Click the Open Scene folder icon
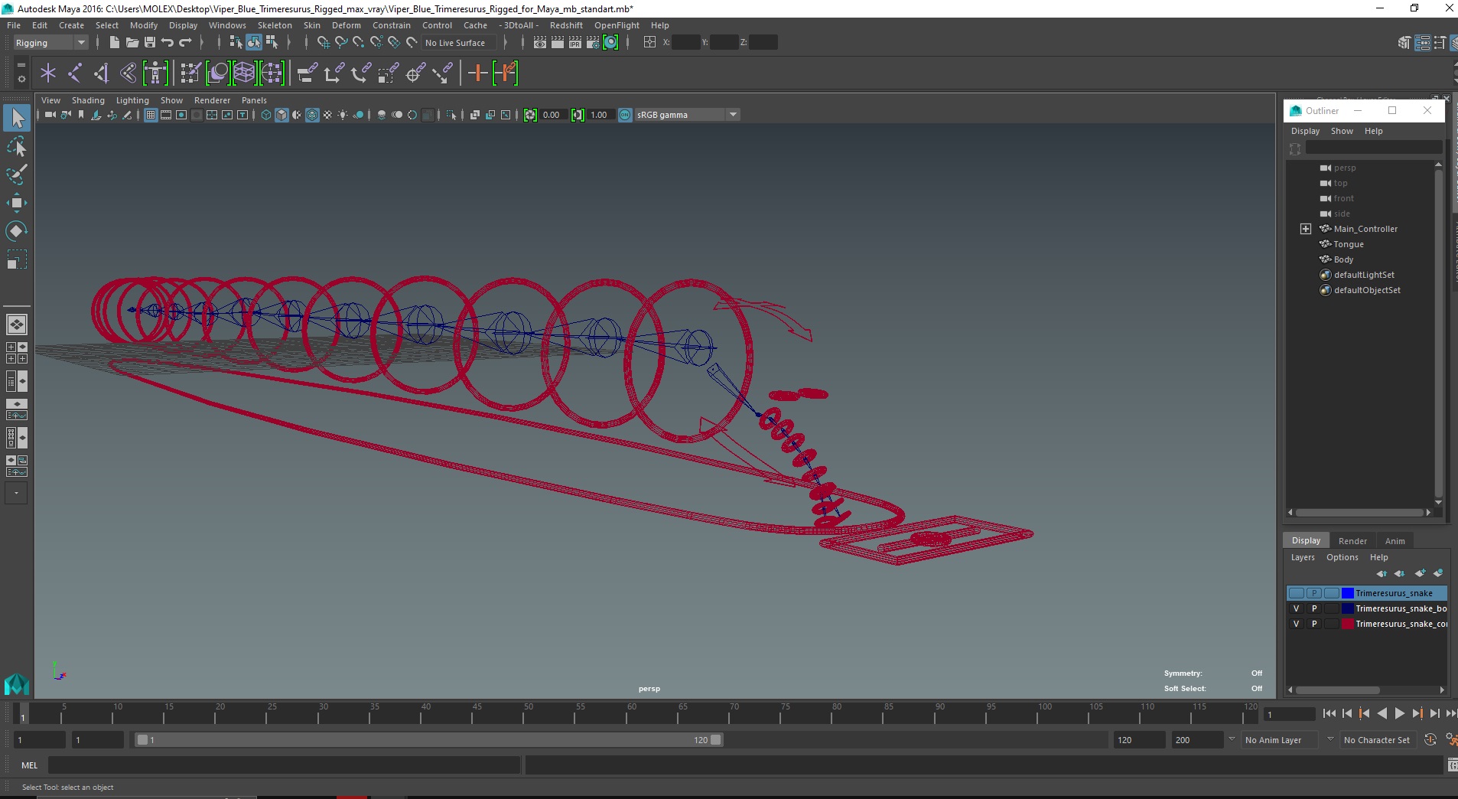This screenshot has width=1458, height=799. click(x=132, y=43)
